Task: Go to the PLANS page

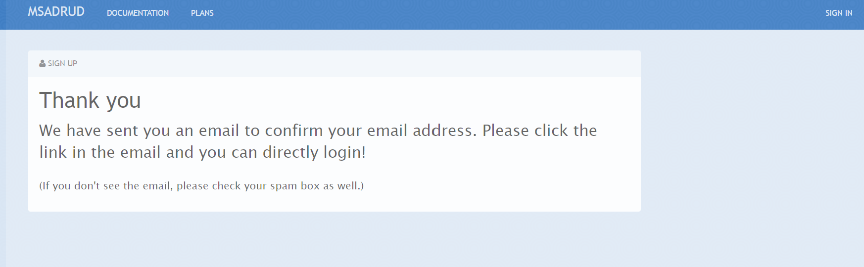Action: pos(202,13)
